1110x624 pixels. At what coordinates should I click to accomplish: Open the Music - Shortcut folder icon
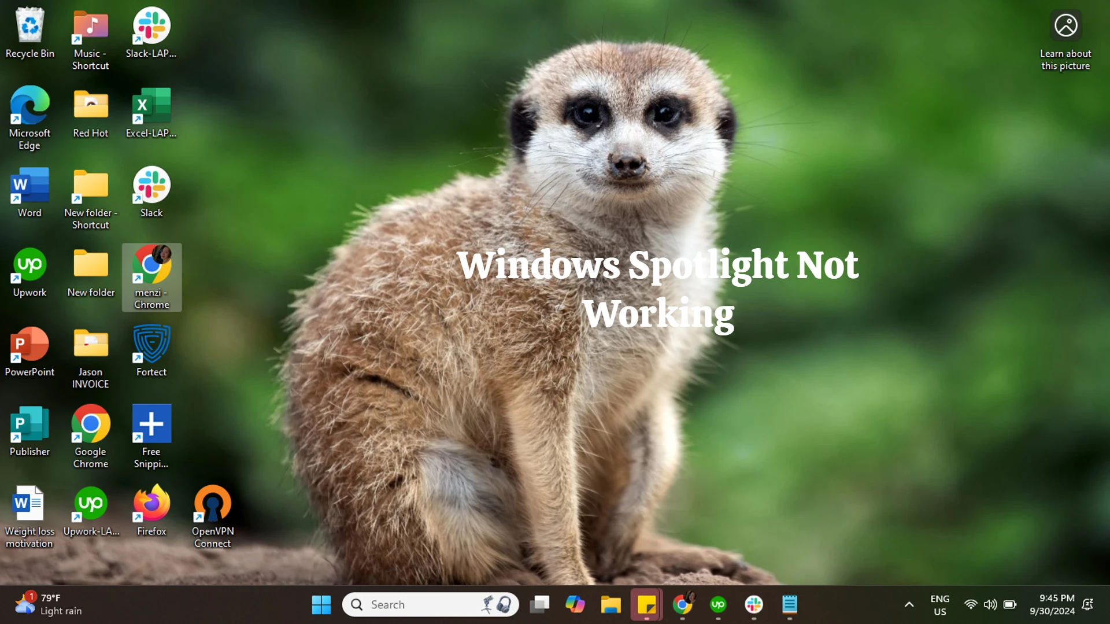91,39
